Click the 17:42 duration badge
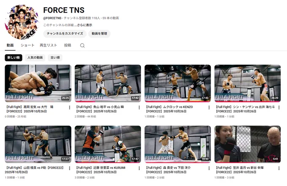This screenshot has width=287, height=186. [x=135, y=98]
